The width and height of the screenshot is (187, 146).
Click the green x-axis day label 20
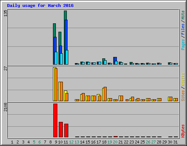coord(115,142)
